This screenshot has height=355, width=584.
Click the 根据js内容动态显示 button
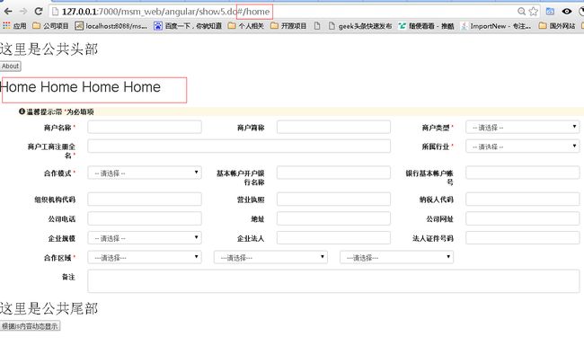tap(30, 326)
